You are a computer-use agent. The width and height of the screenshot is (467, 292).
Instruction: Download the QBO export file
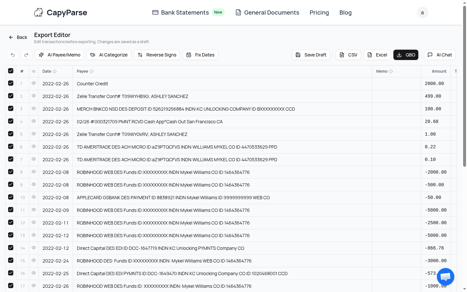(x=406, y=55)
